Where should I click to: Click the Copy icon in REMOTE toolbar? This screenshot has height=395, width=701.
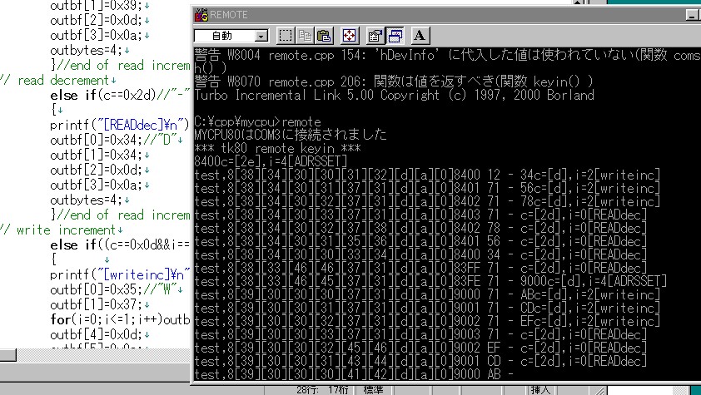click(x=305, y=36)
